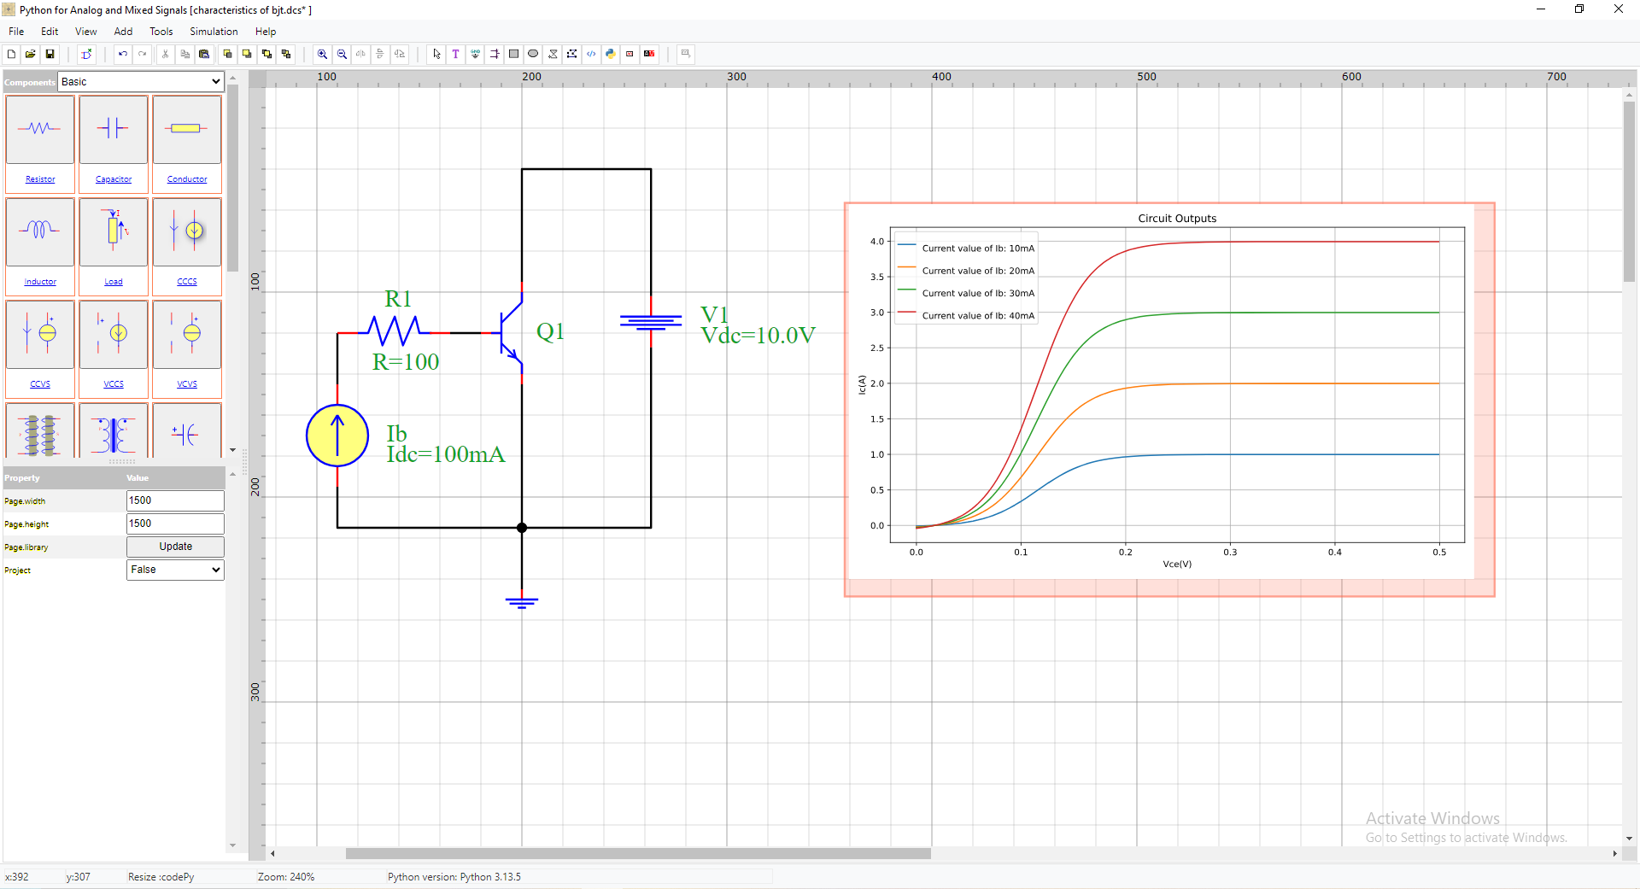
Task: Open the Simulation menu
Action: (214, 32)
